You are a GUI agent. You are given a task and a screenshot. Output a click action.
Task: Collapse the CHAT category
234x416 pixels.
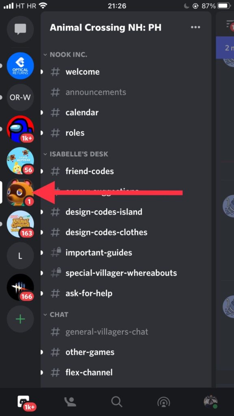(x=56, y=315)
